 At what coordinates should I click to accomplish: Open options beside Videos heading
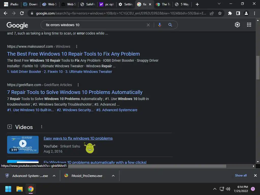[x=42, y=127]
